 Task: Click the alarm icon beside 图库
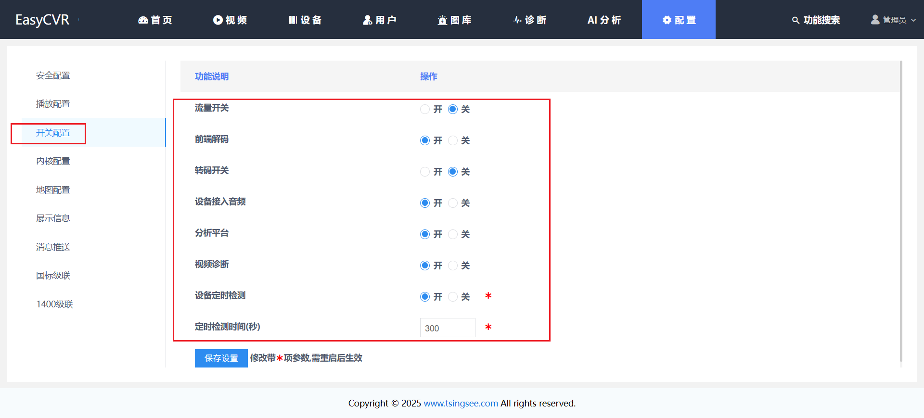pos(442,20)
